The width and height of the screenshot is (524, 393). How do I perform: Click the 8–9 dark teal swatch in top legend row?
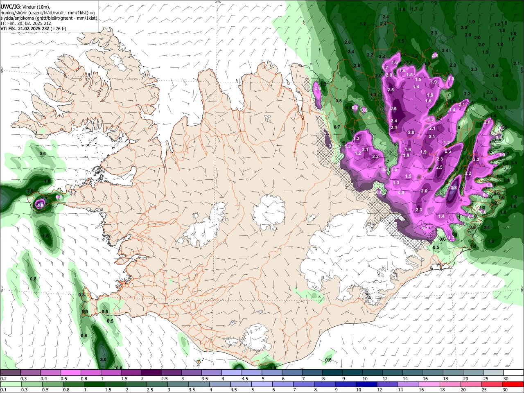pos(332,373)
